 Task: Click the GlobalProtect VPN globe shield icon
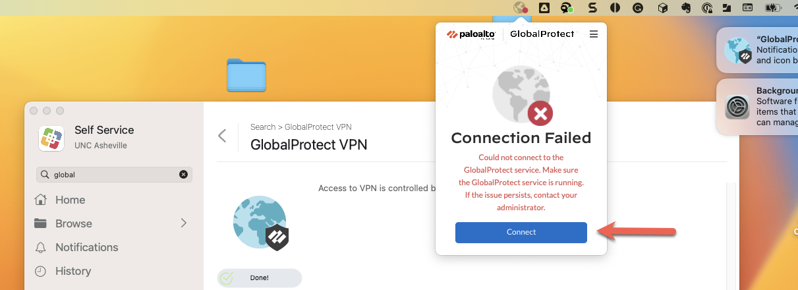tap(261, 223)
